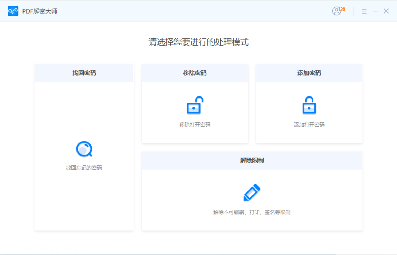Screen dimensions: 397x255
Task: Click the PDF解密大师 app logo icon
Action: click(13, 11)
